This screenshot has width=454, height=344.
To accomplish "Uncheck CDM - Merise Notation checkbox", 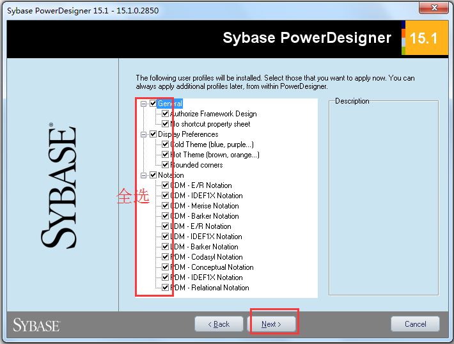I will pyautogui.click(x=166, y=206).
